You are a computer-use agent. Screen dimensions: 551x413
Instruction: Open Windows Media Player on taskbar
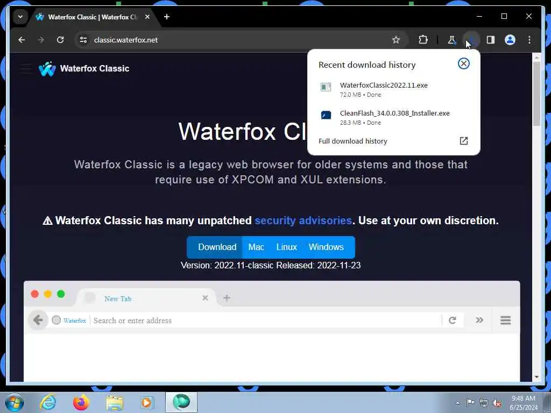point(147,403)
